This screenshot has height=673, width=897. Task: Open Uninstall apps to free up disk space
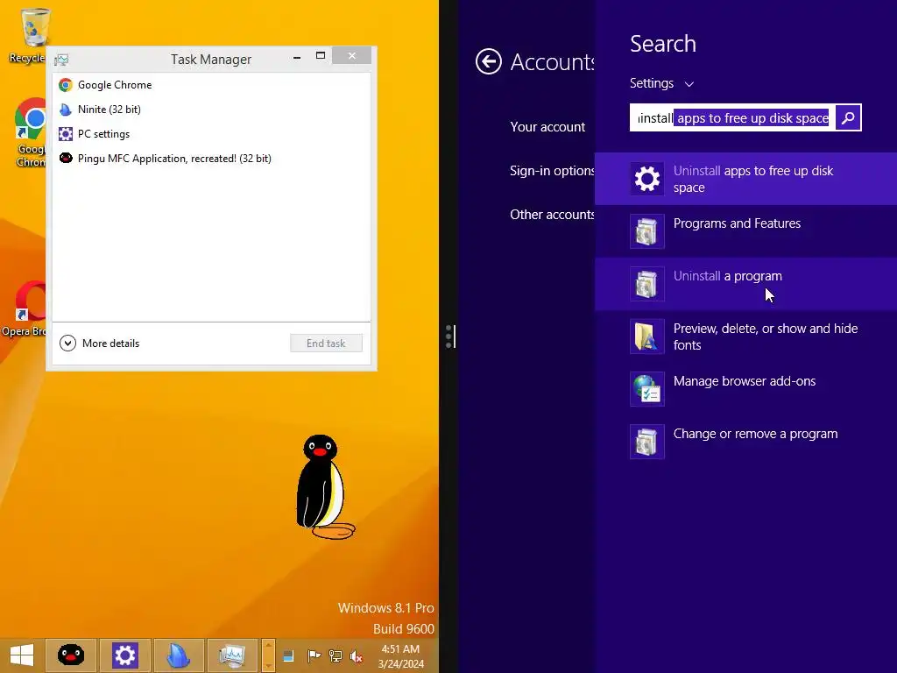745,179
